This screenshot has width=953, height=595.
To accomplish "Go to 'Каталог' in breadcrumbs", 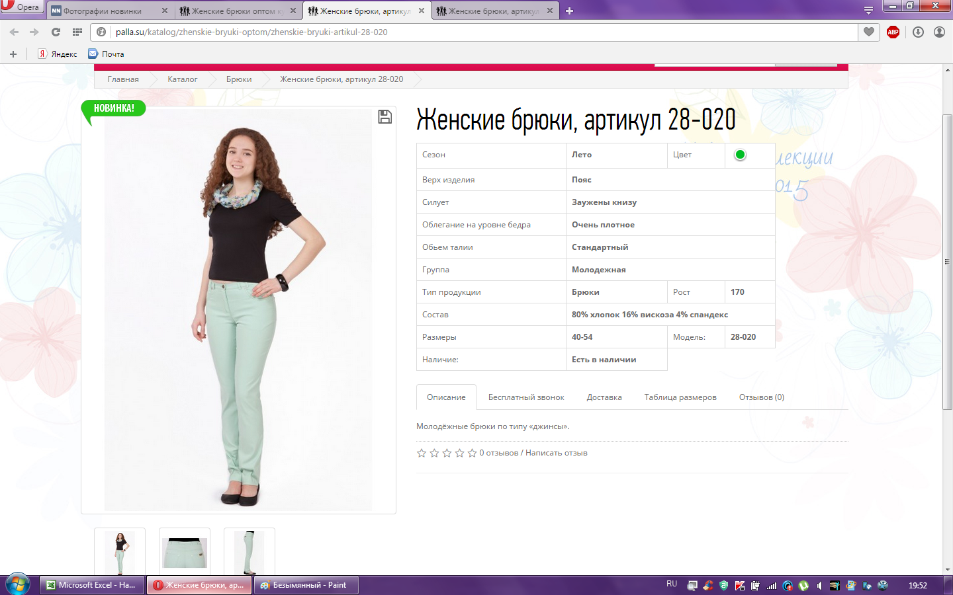I will (x=183, y=79).
